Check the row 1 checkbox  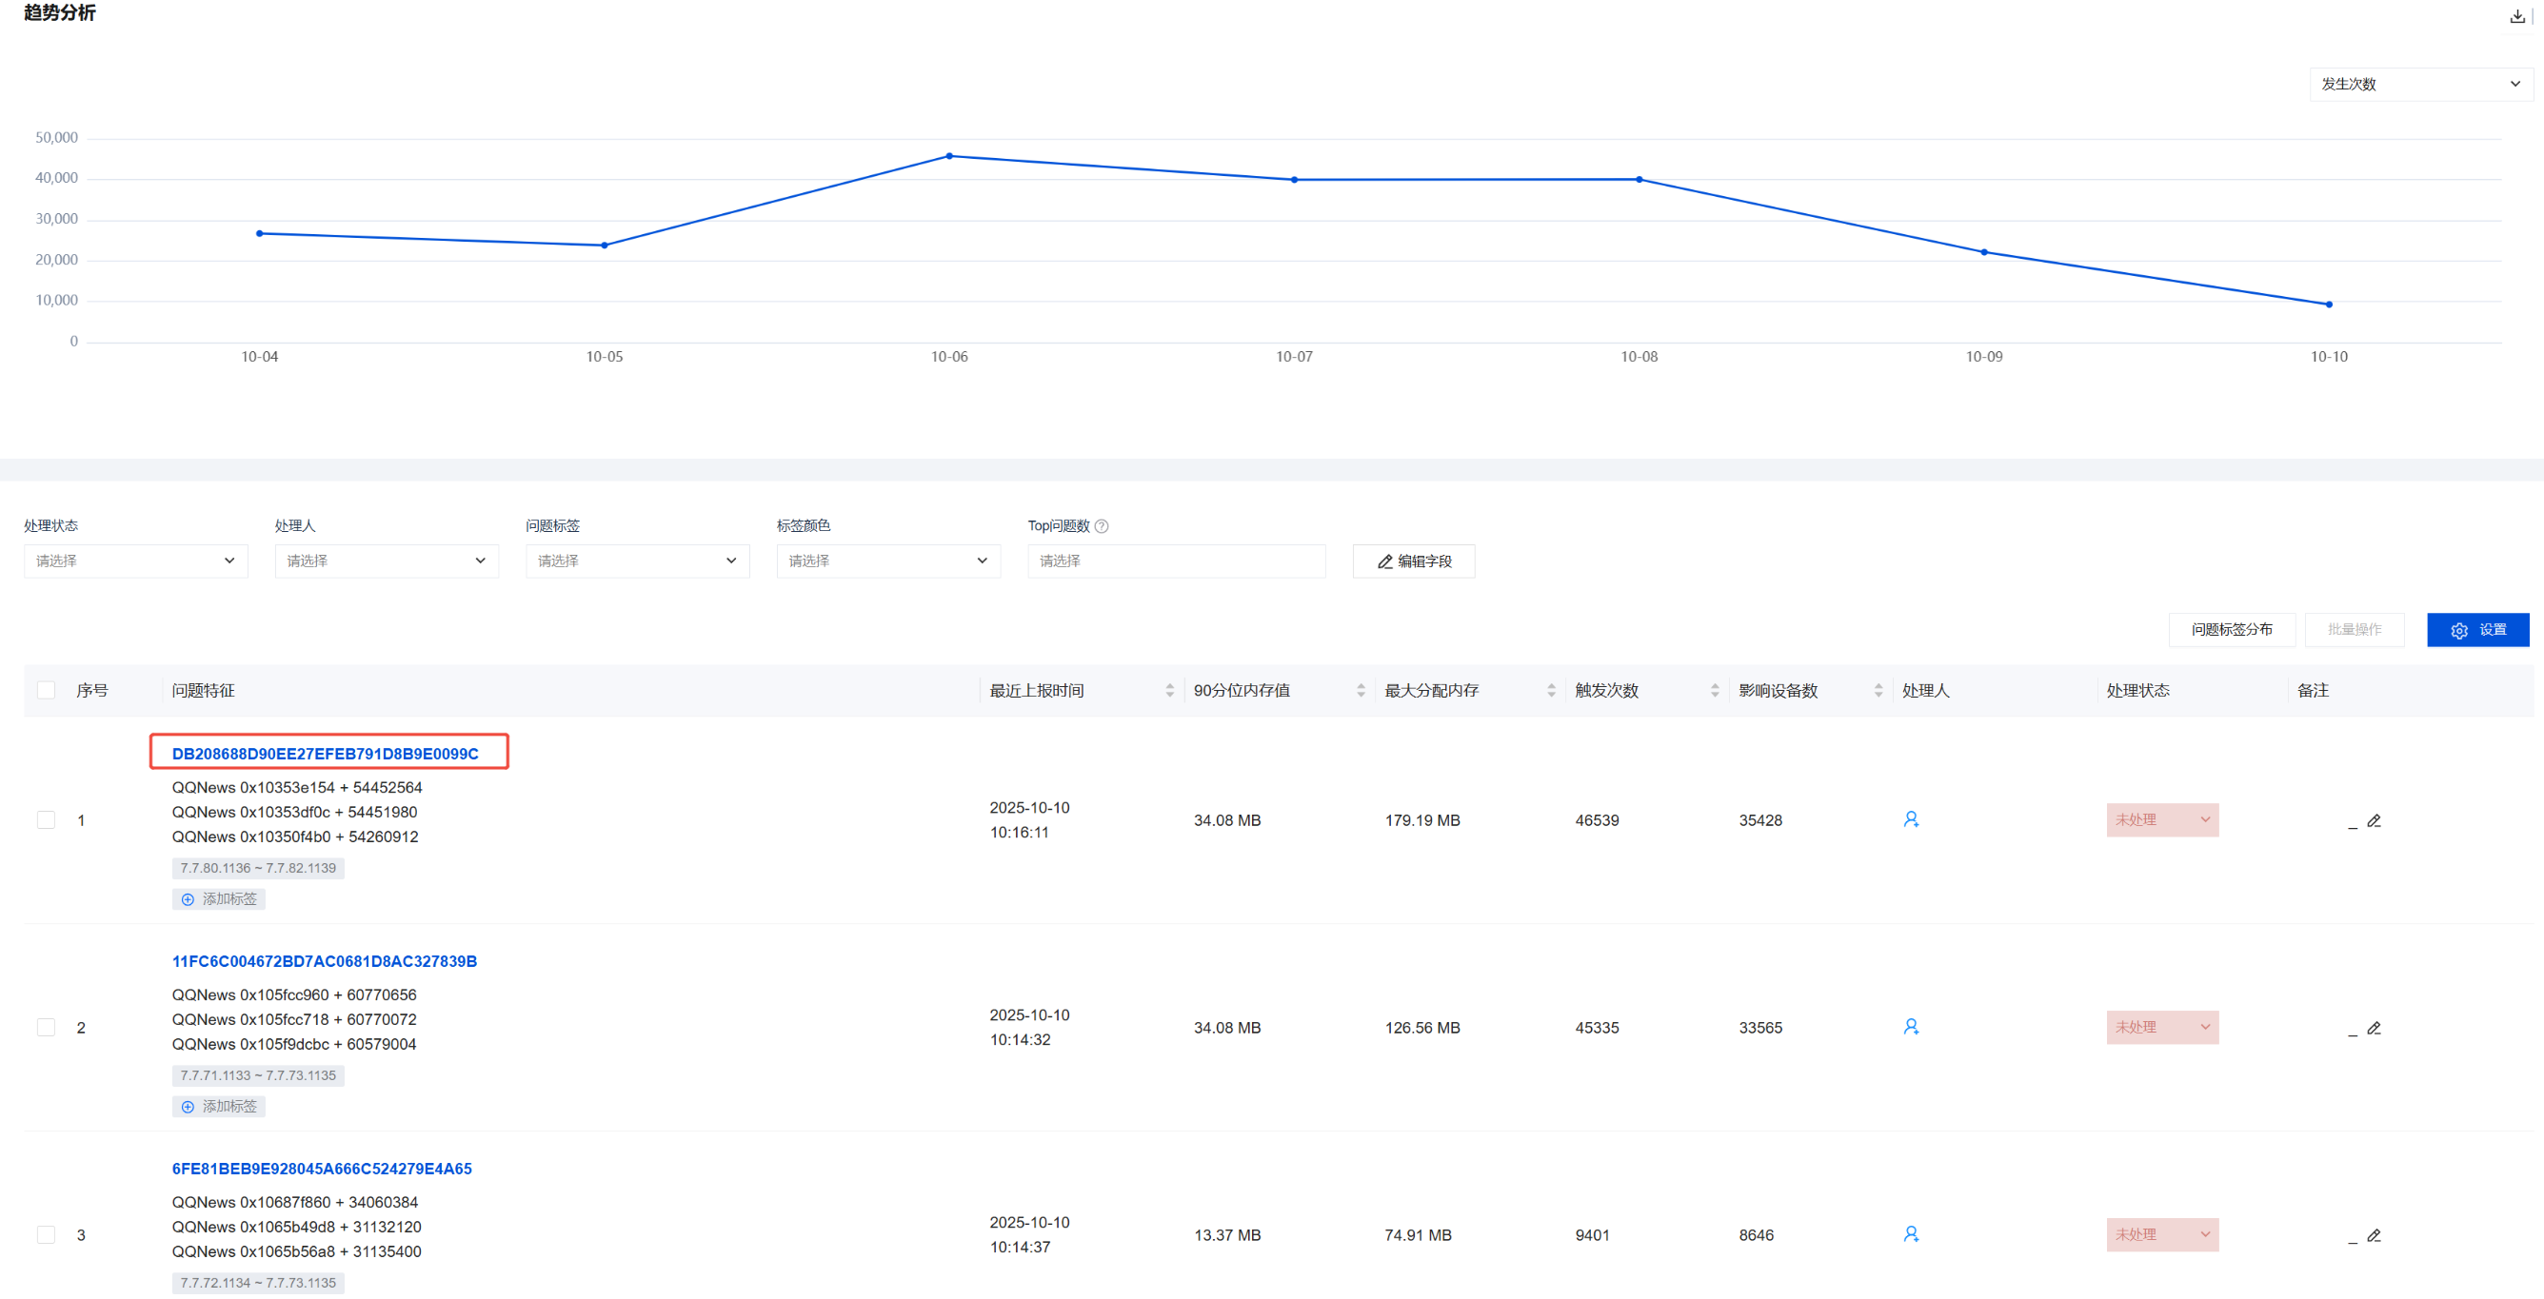point(47,819)
